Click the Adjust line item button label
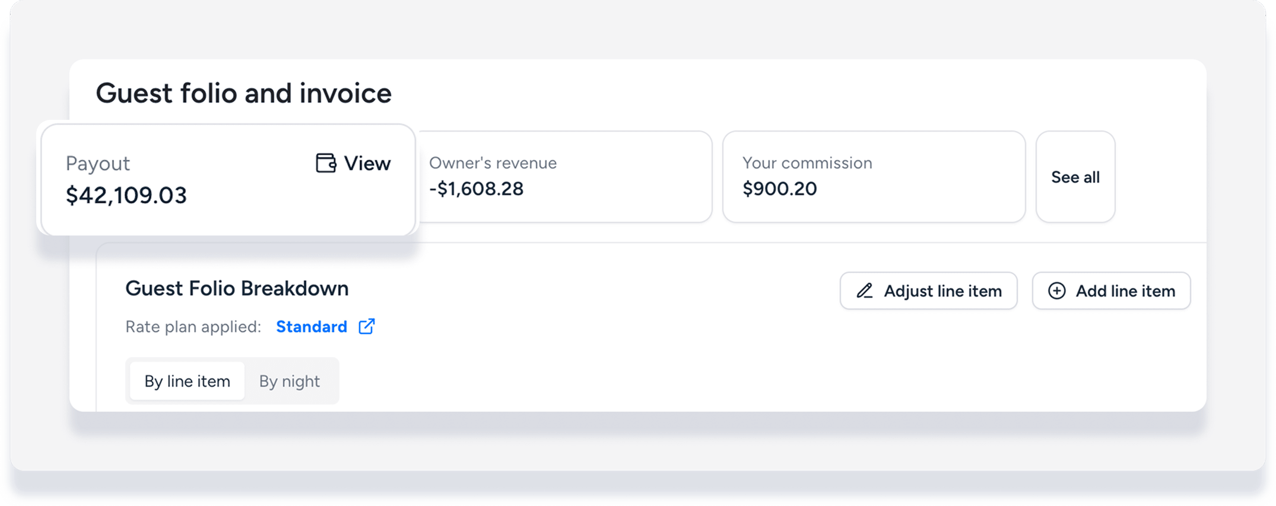This screenshot has width=1276, height=506. point(942,291)
